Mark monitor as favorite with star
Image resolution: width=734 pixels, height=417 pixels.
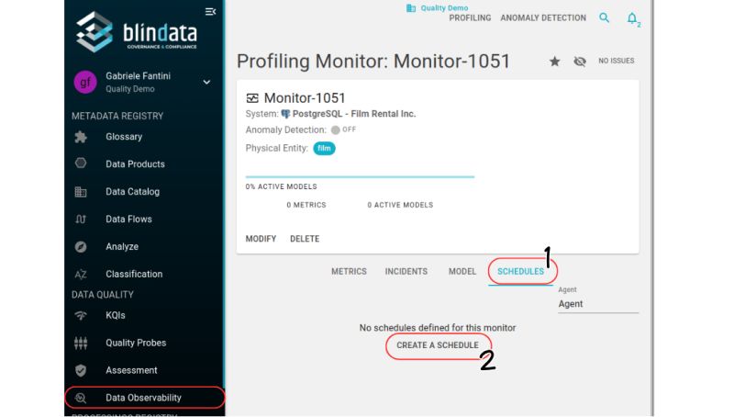555,62
